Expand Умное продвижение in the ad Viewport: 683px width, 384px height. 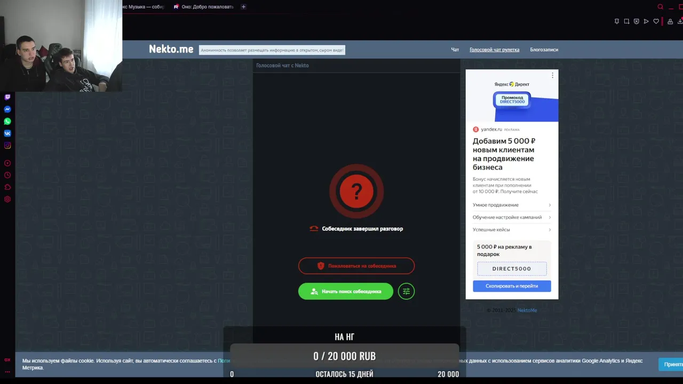512,205
